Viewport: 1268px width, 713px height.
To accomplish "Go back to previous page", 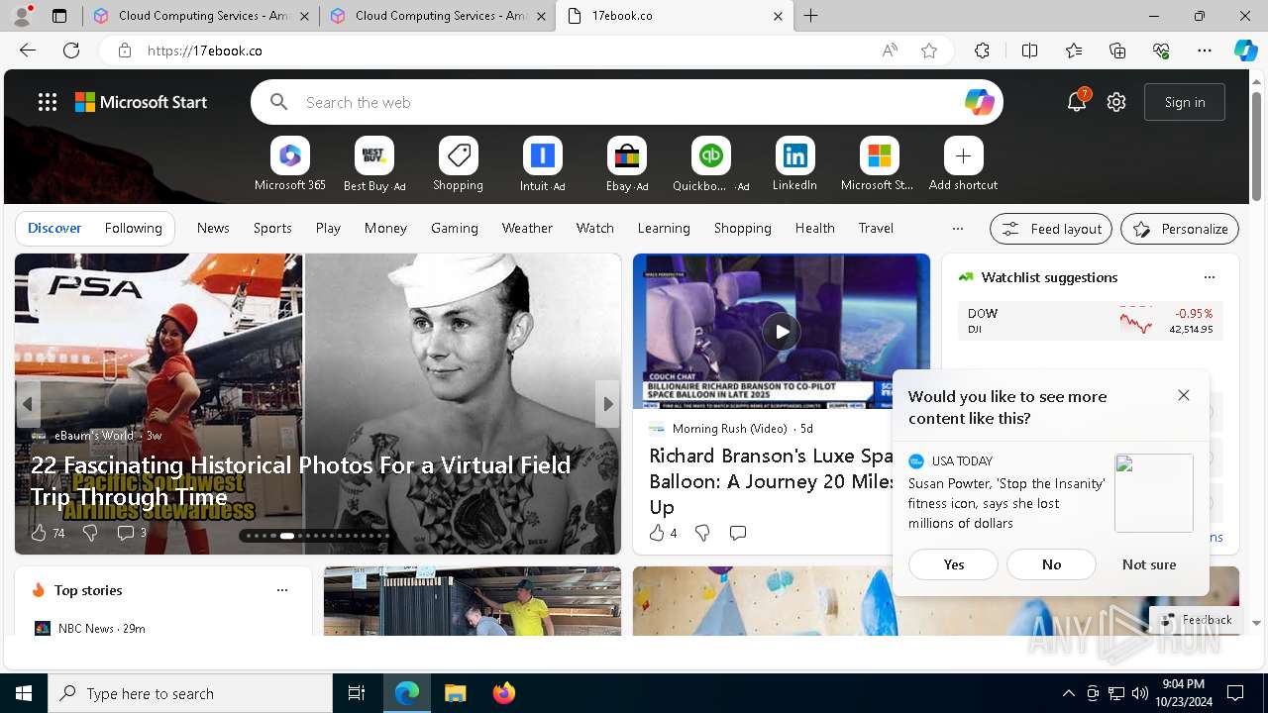I will (28, 51).
